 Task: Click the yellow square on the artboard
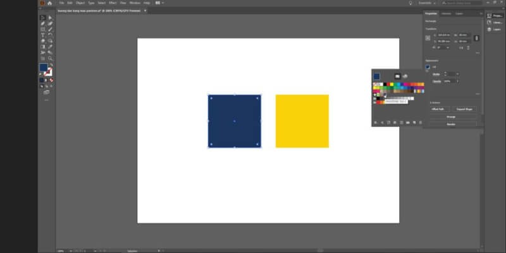click(x=302, y=121)
